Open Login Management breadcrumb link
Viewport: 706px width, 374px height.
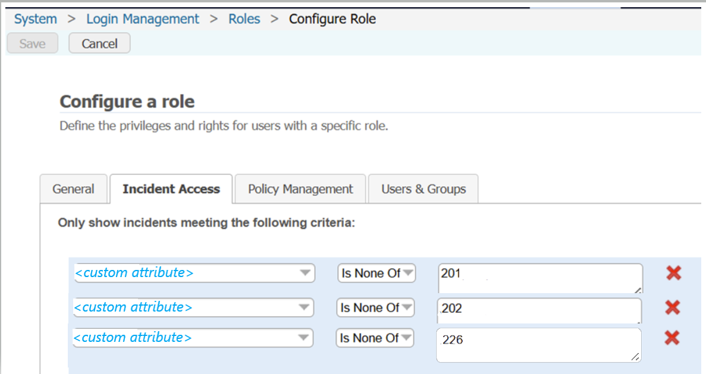143,19
